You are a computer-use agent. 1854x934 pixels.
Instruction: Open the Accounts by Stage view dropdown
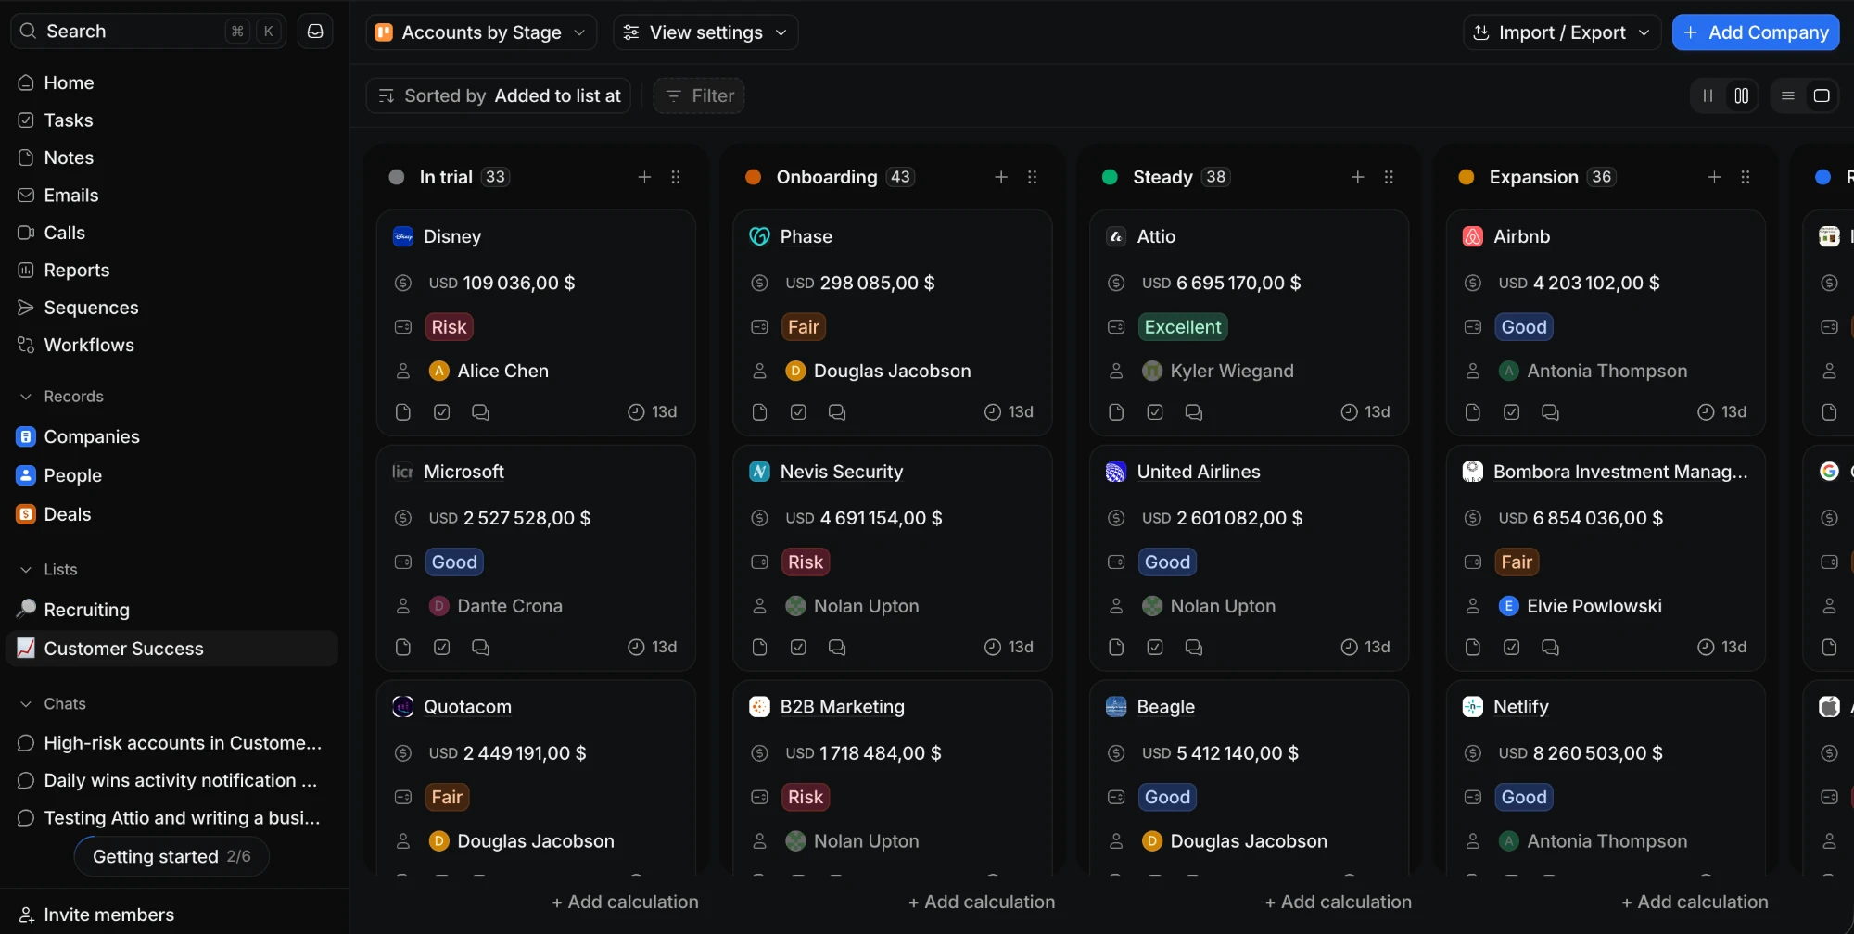click(x=481, y=32)
